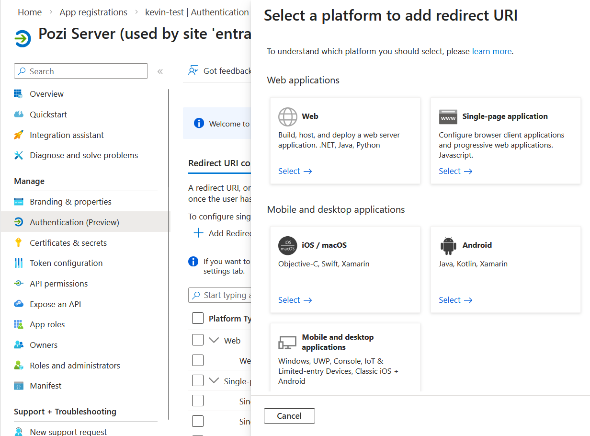The height and width of the screenshot is (436, 590).
Task: Cancel the platform selection panel
Action: pos(289,415)
